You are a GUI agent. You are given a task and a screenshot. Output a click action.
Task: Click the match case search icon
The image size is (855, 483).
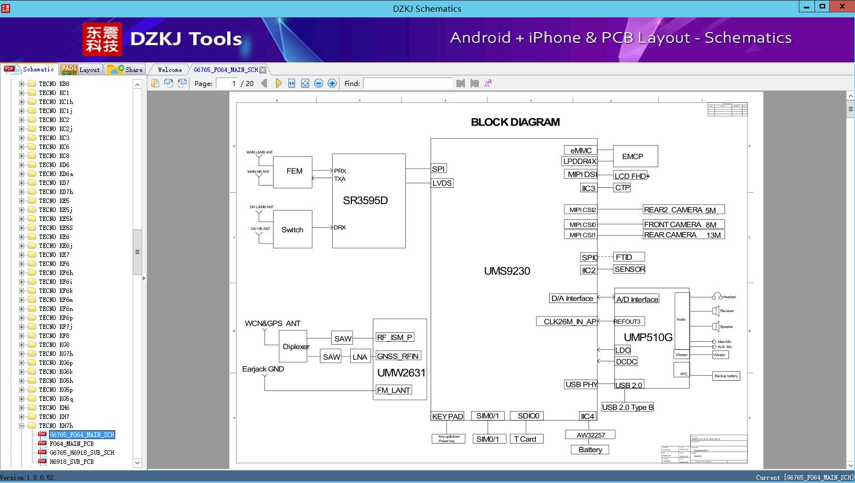pyautogui.click(x=488, y=83)
